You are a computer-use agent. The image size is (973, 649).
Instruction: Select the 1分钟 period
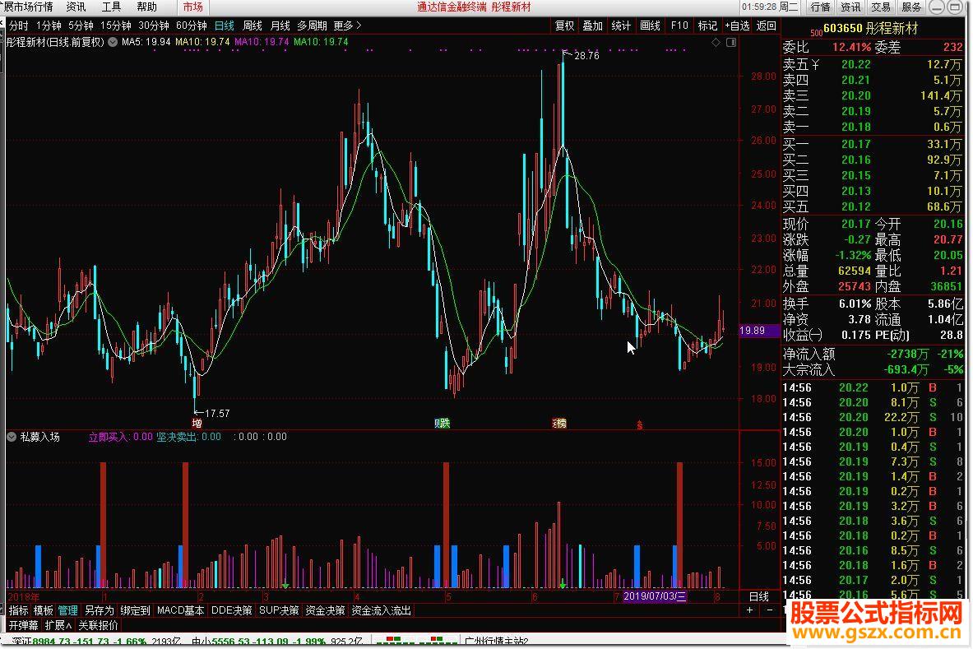point(49,25)
